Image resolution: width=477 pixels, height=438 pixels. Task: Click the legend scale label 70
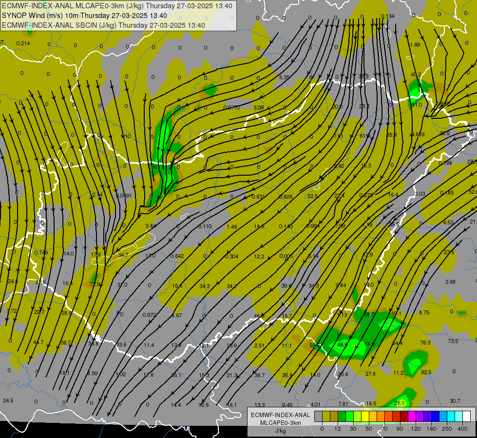[x=384, y=429]
